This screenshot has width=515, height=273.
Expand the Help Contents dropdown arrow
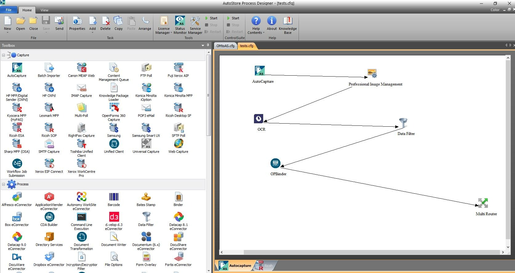(264, 33)
